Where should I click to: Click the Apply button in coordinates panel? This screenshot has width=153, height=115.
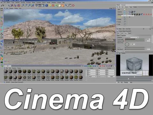111,76
